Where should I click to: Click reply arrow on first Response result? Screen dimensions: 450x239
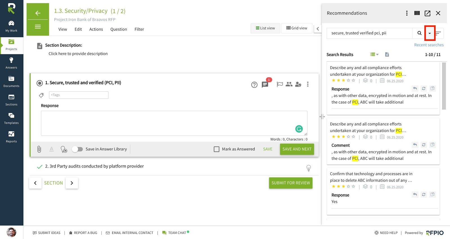(x=415, y=88)
